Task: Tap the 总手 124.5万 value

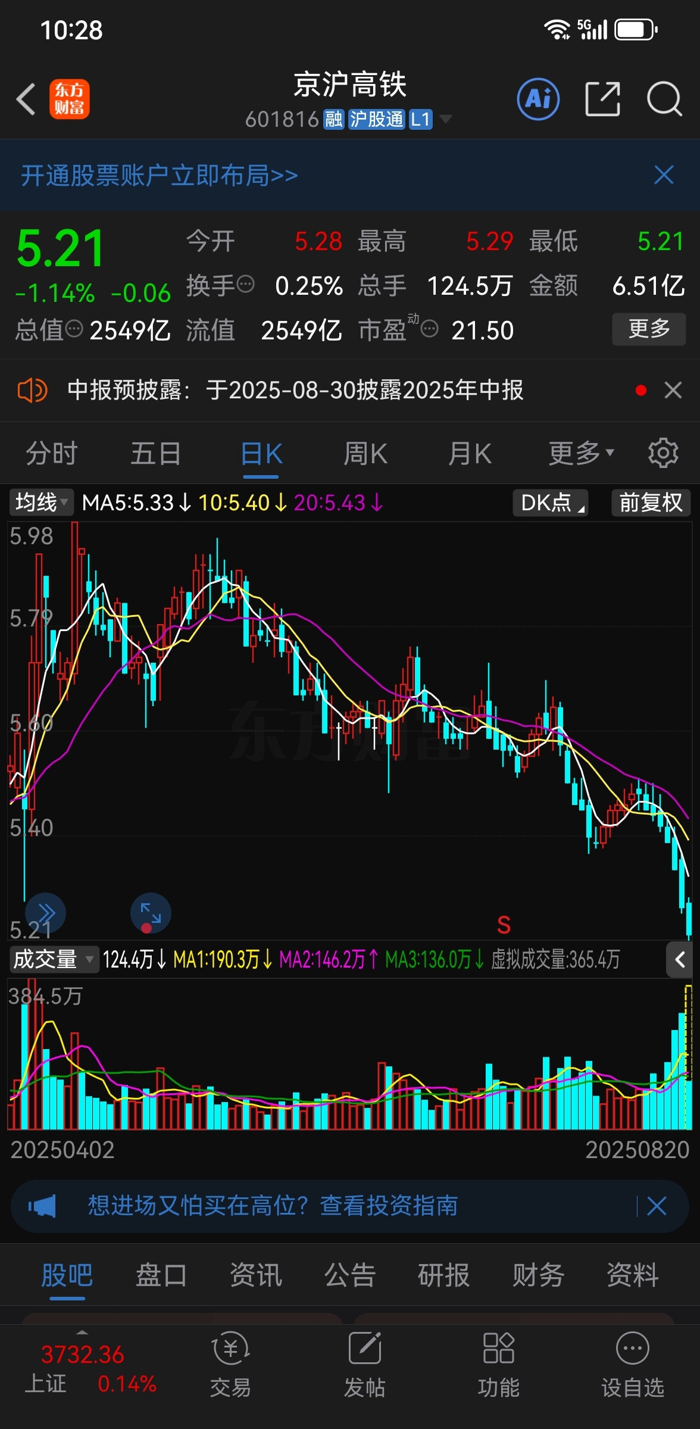Action: point(470,286)
